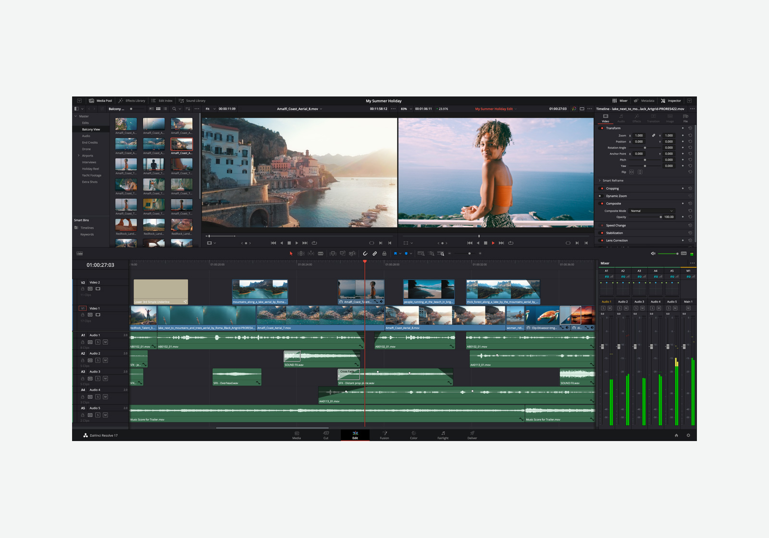
Task: Switch to the Fairlight page
Action: (x=443, y=435)
